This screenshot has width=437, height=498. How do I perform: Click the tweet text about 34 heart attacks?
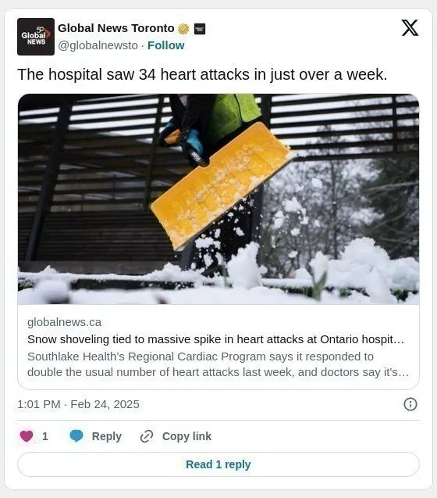[202, 74]
